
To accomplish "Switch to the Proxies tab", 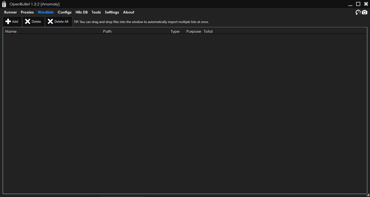I will [x=27, y=12].
